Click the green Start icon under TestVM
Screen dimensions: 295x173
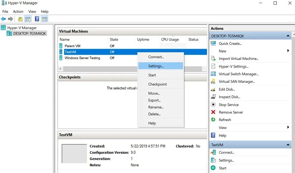(213, 168)
